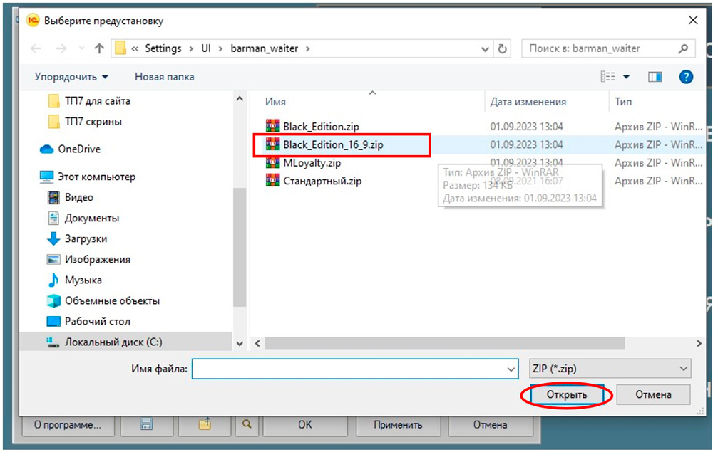The height and width of the screenshot is (452, 713).
Task: Select Загрузки in the navigation pane
Action: click(x=86, y=238)
